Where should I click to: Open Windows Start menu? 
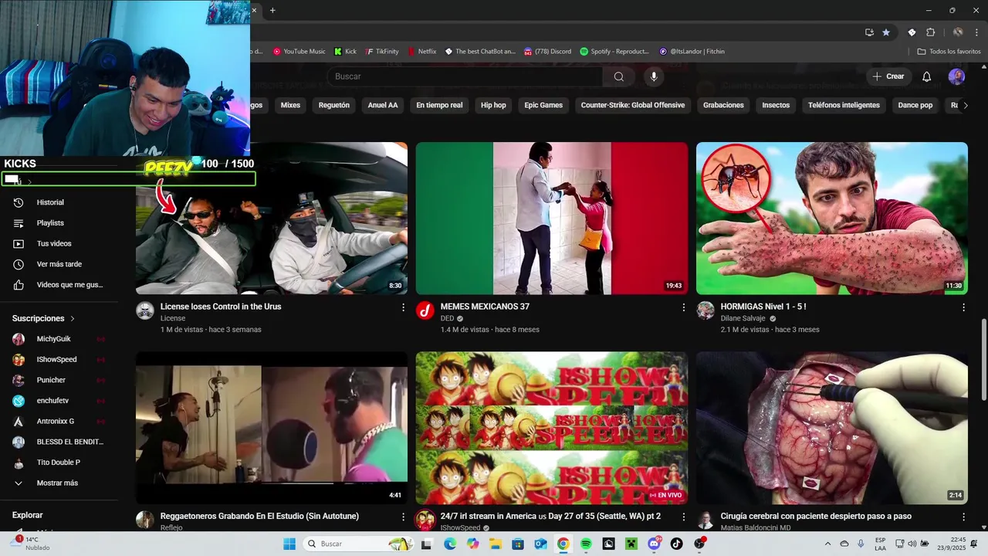(x=289, y=544)
